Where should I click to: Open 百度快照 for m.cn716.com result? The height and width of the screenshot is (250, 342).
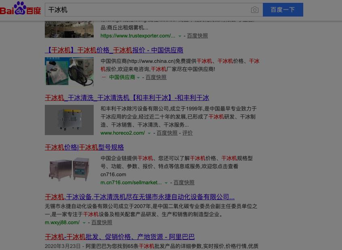[184, 183]
